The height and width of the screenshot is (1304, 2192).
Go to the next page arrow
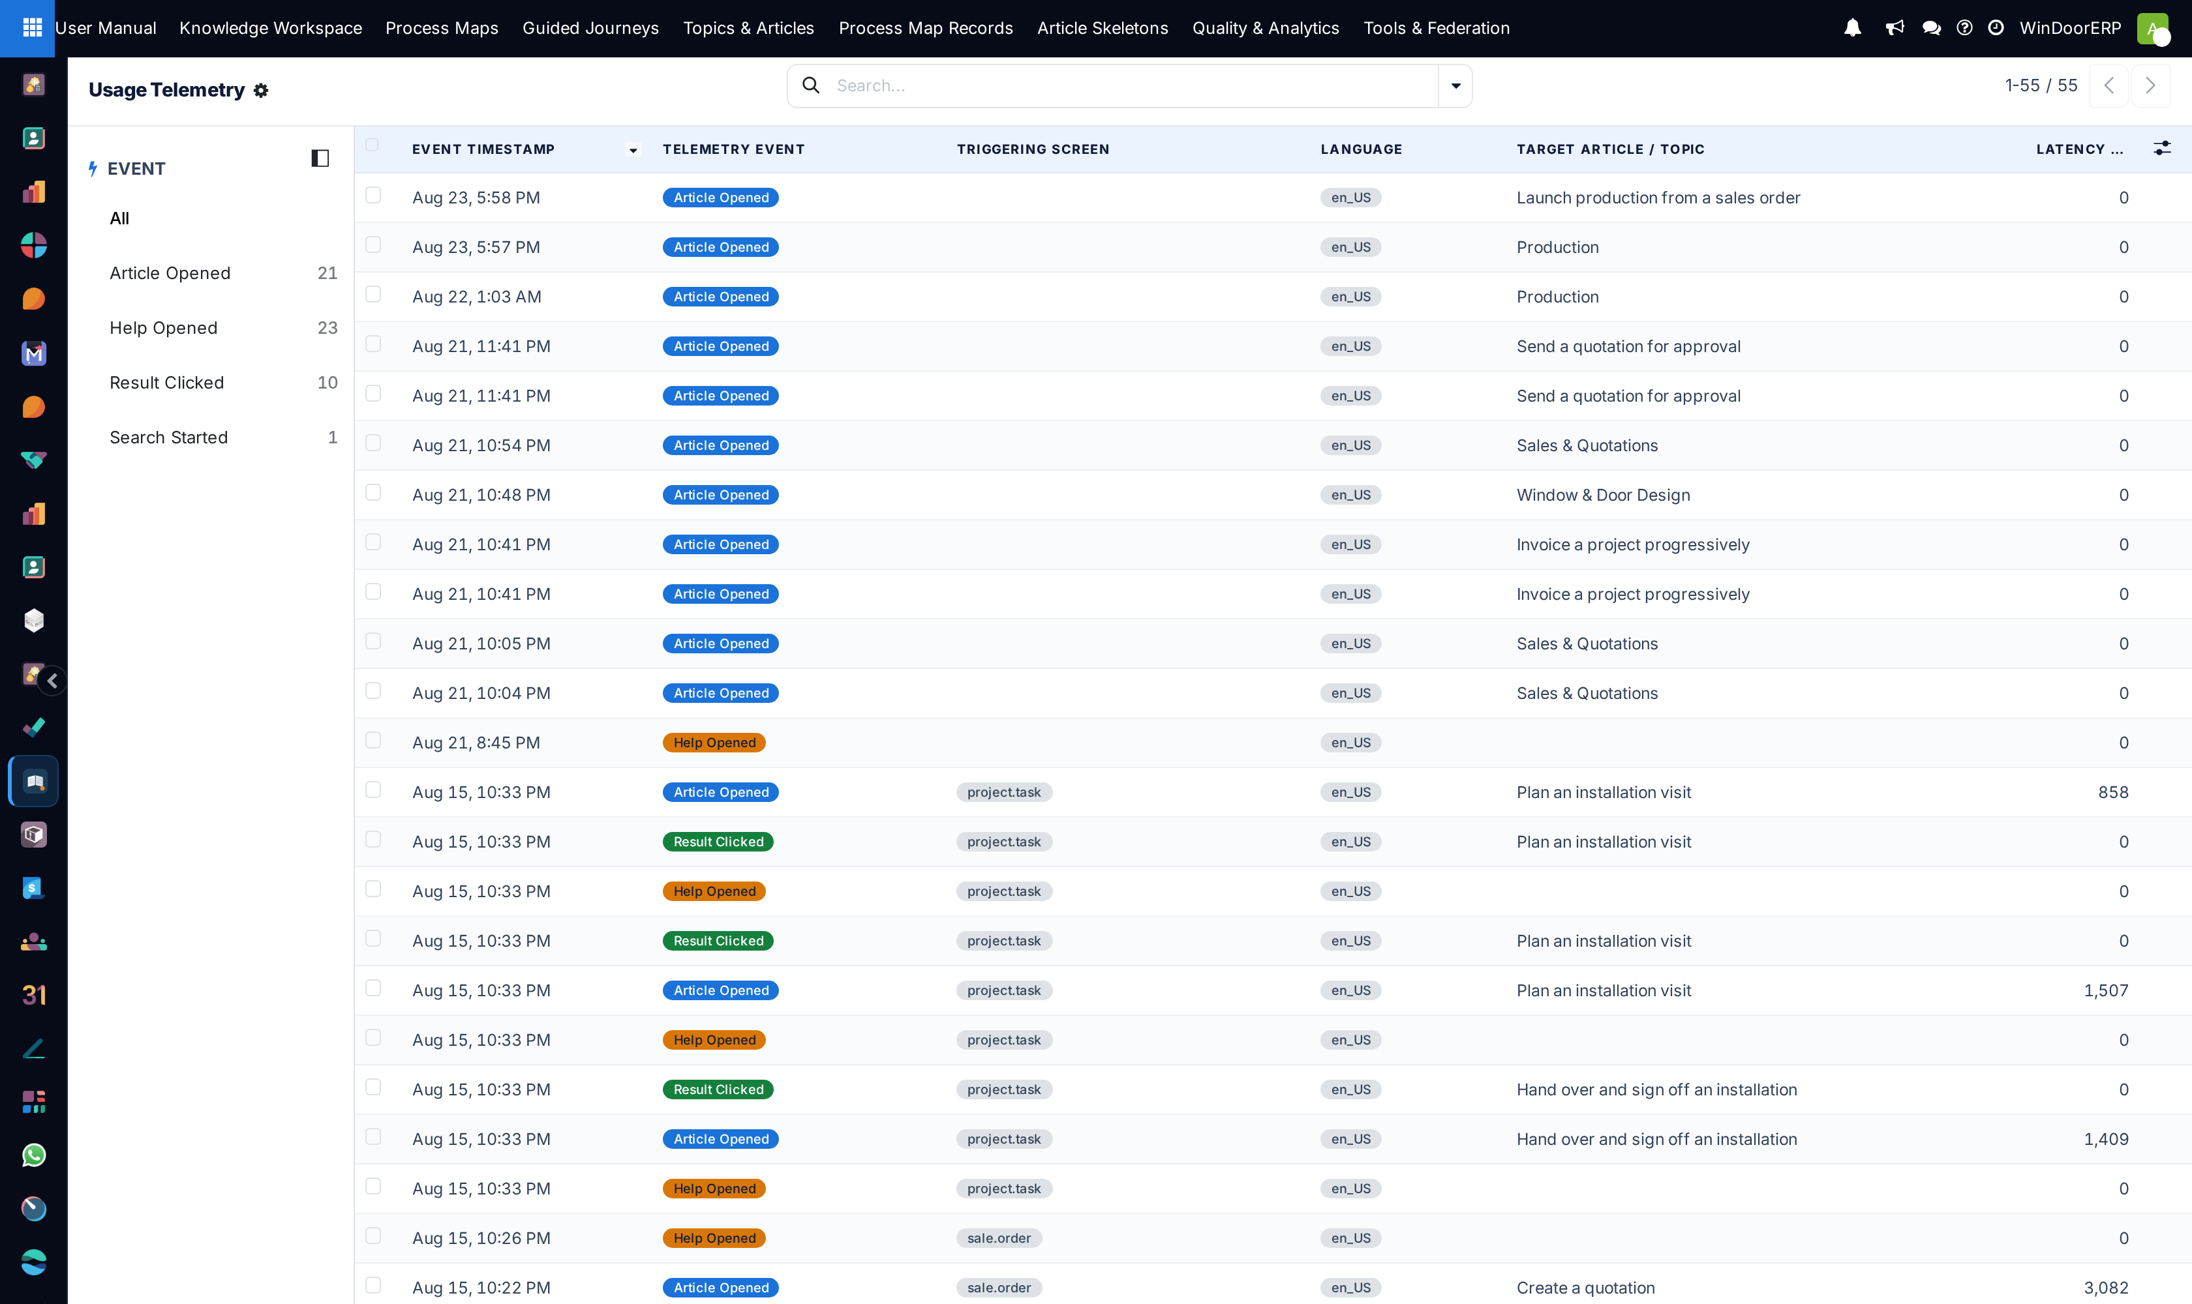click(x=2150, y=85)
